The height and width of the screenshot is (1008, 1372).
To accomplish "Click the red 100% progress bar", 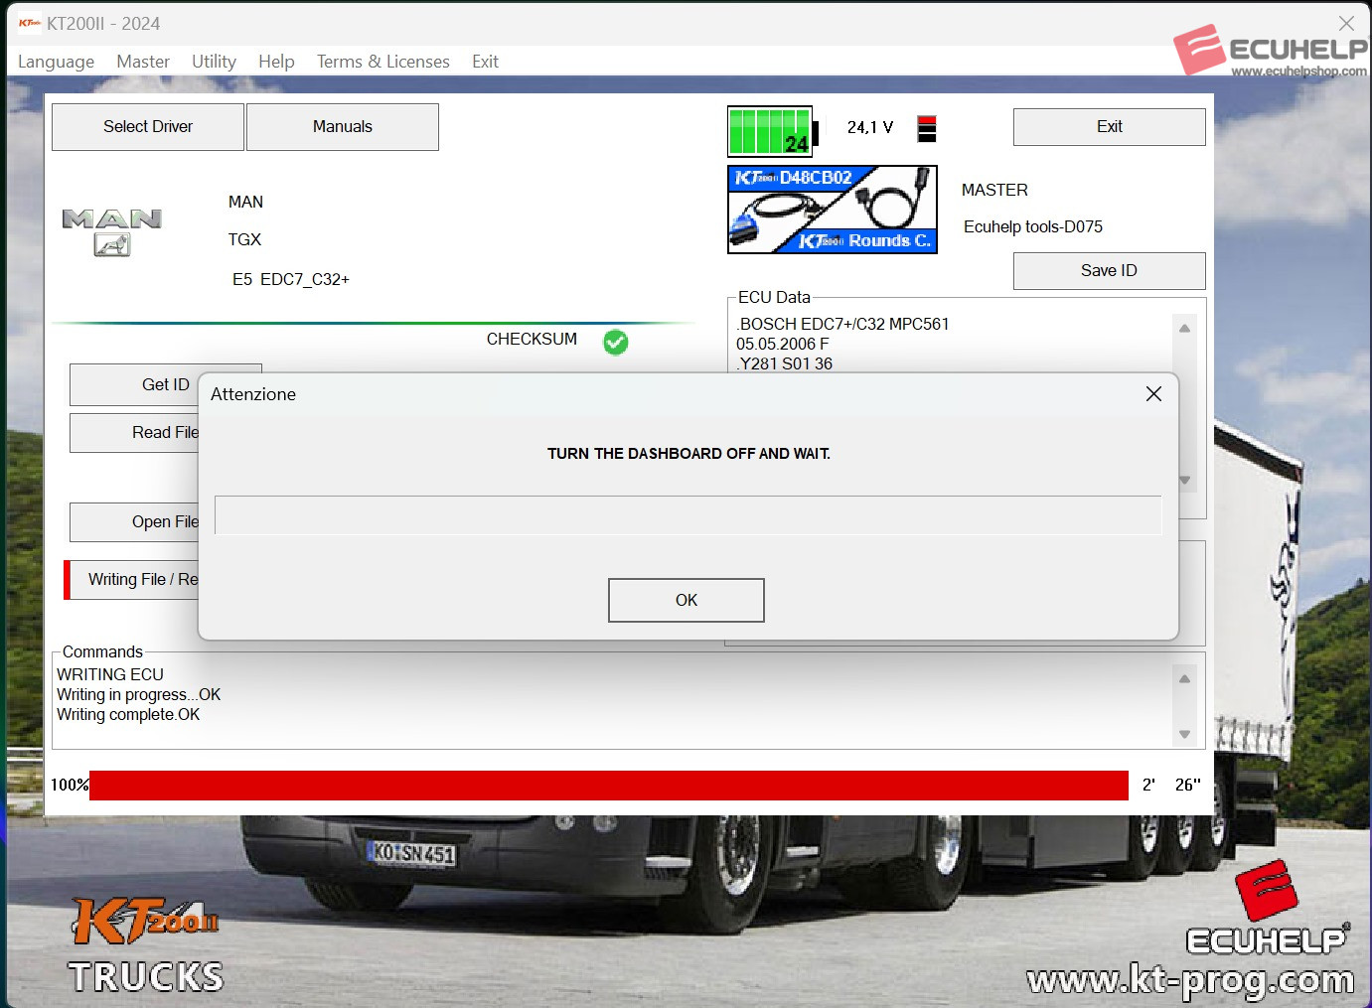I will click(x=608, y=786).
